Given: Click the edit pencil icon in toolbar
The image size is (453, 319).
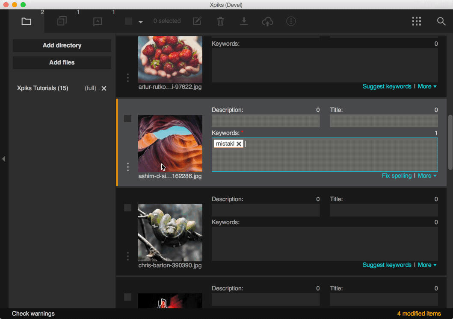Looking at the screenshot, I should pyautogui.click(x=197, y=21).
